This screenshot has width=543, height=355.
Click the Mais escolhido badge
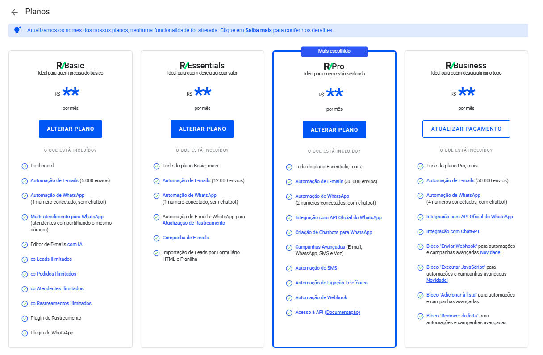coord(334,51)
